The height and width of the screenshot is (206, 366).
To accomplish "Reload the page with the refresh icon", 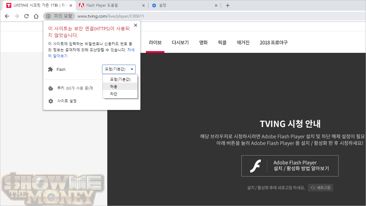I will (x=26, y=16).
